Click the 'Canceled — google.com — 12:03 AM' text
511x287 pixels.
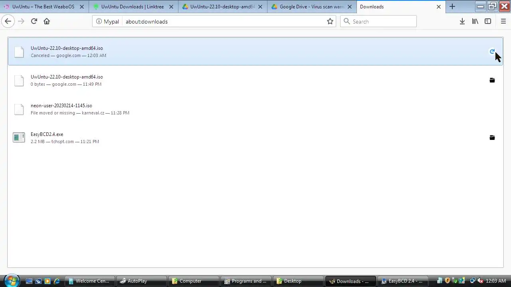click(68, 55)
